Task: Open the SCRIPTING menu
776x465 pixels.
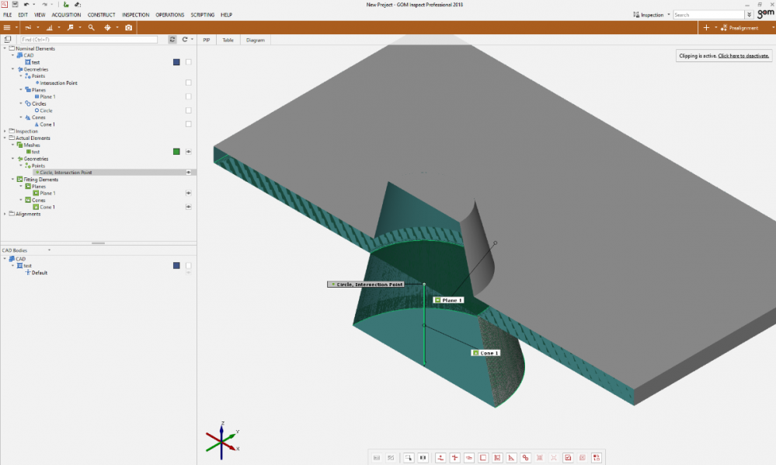Action: [x=203, y=15]
